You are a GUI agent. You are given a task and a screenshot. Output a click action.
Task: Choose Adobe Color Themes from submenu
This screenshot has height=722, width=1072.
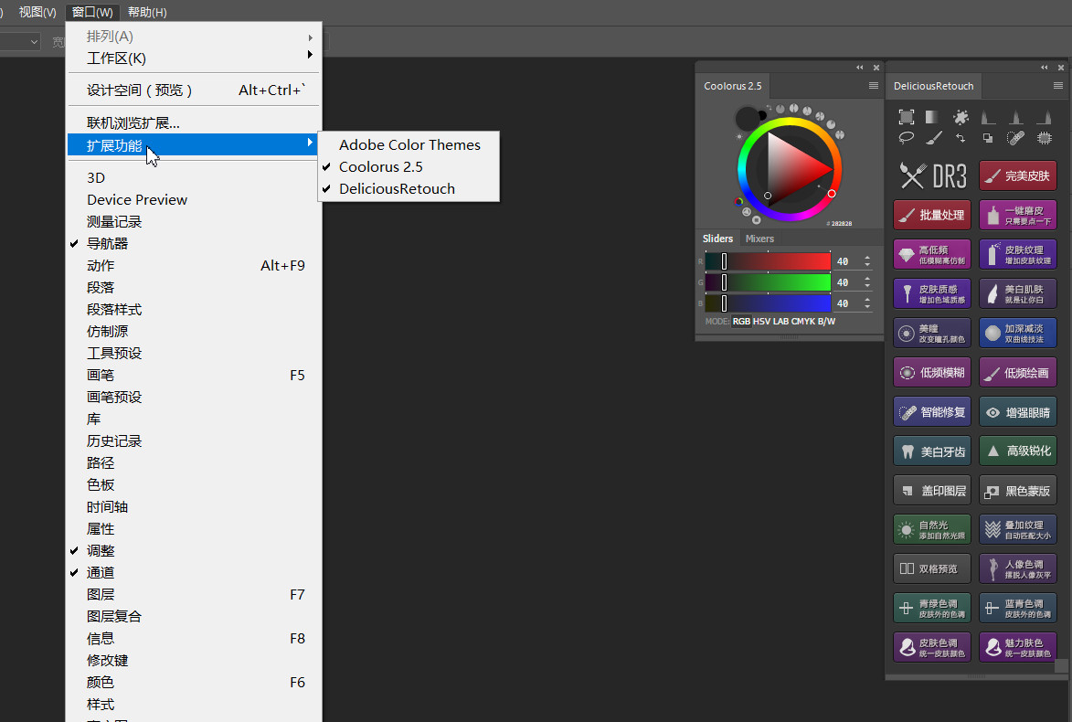pos(409,145)
